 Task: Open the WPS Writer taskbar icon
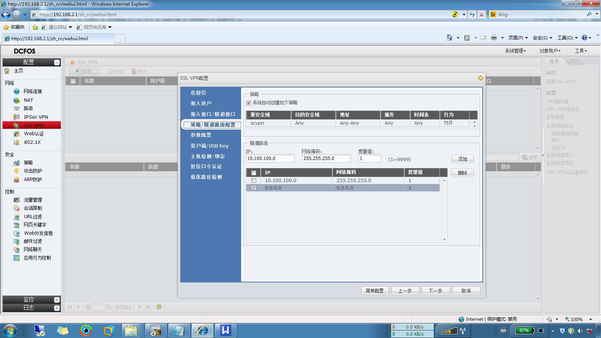[x=226, y=330]
